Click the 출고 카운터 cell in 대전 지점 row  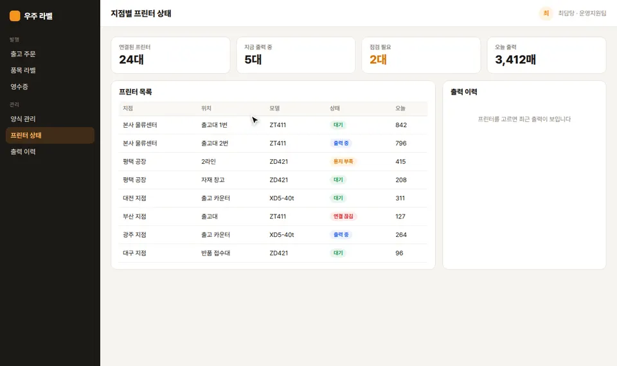[216, 198]
